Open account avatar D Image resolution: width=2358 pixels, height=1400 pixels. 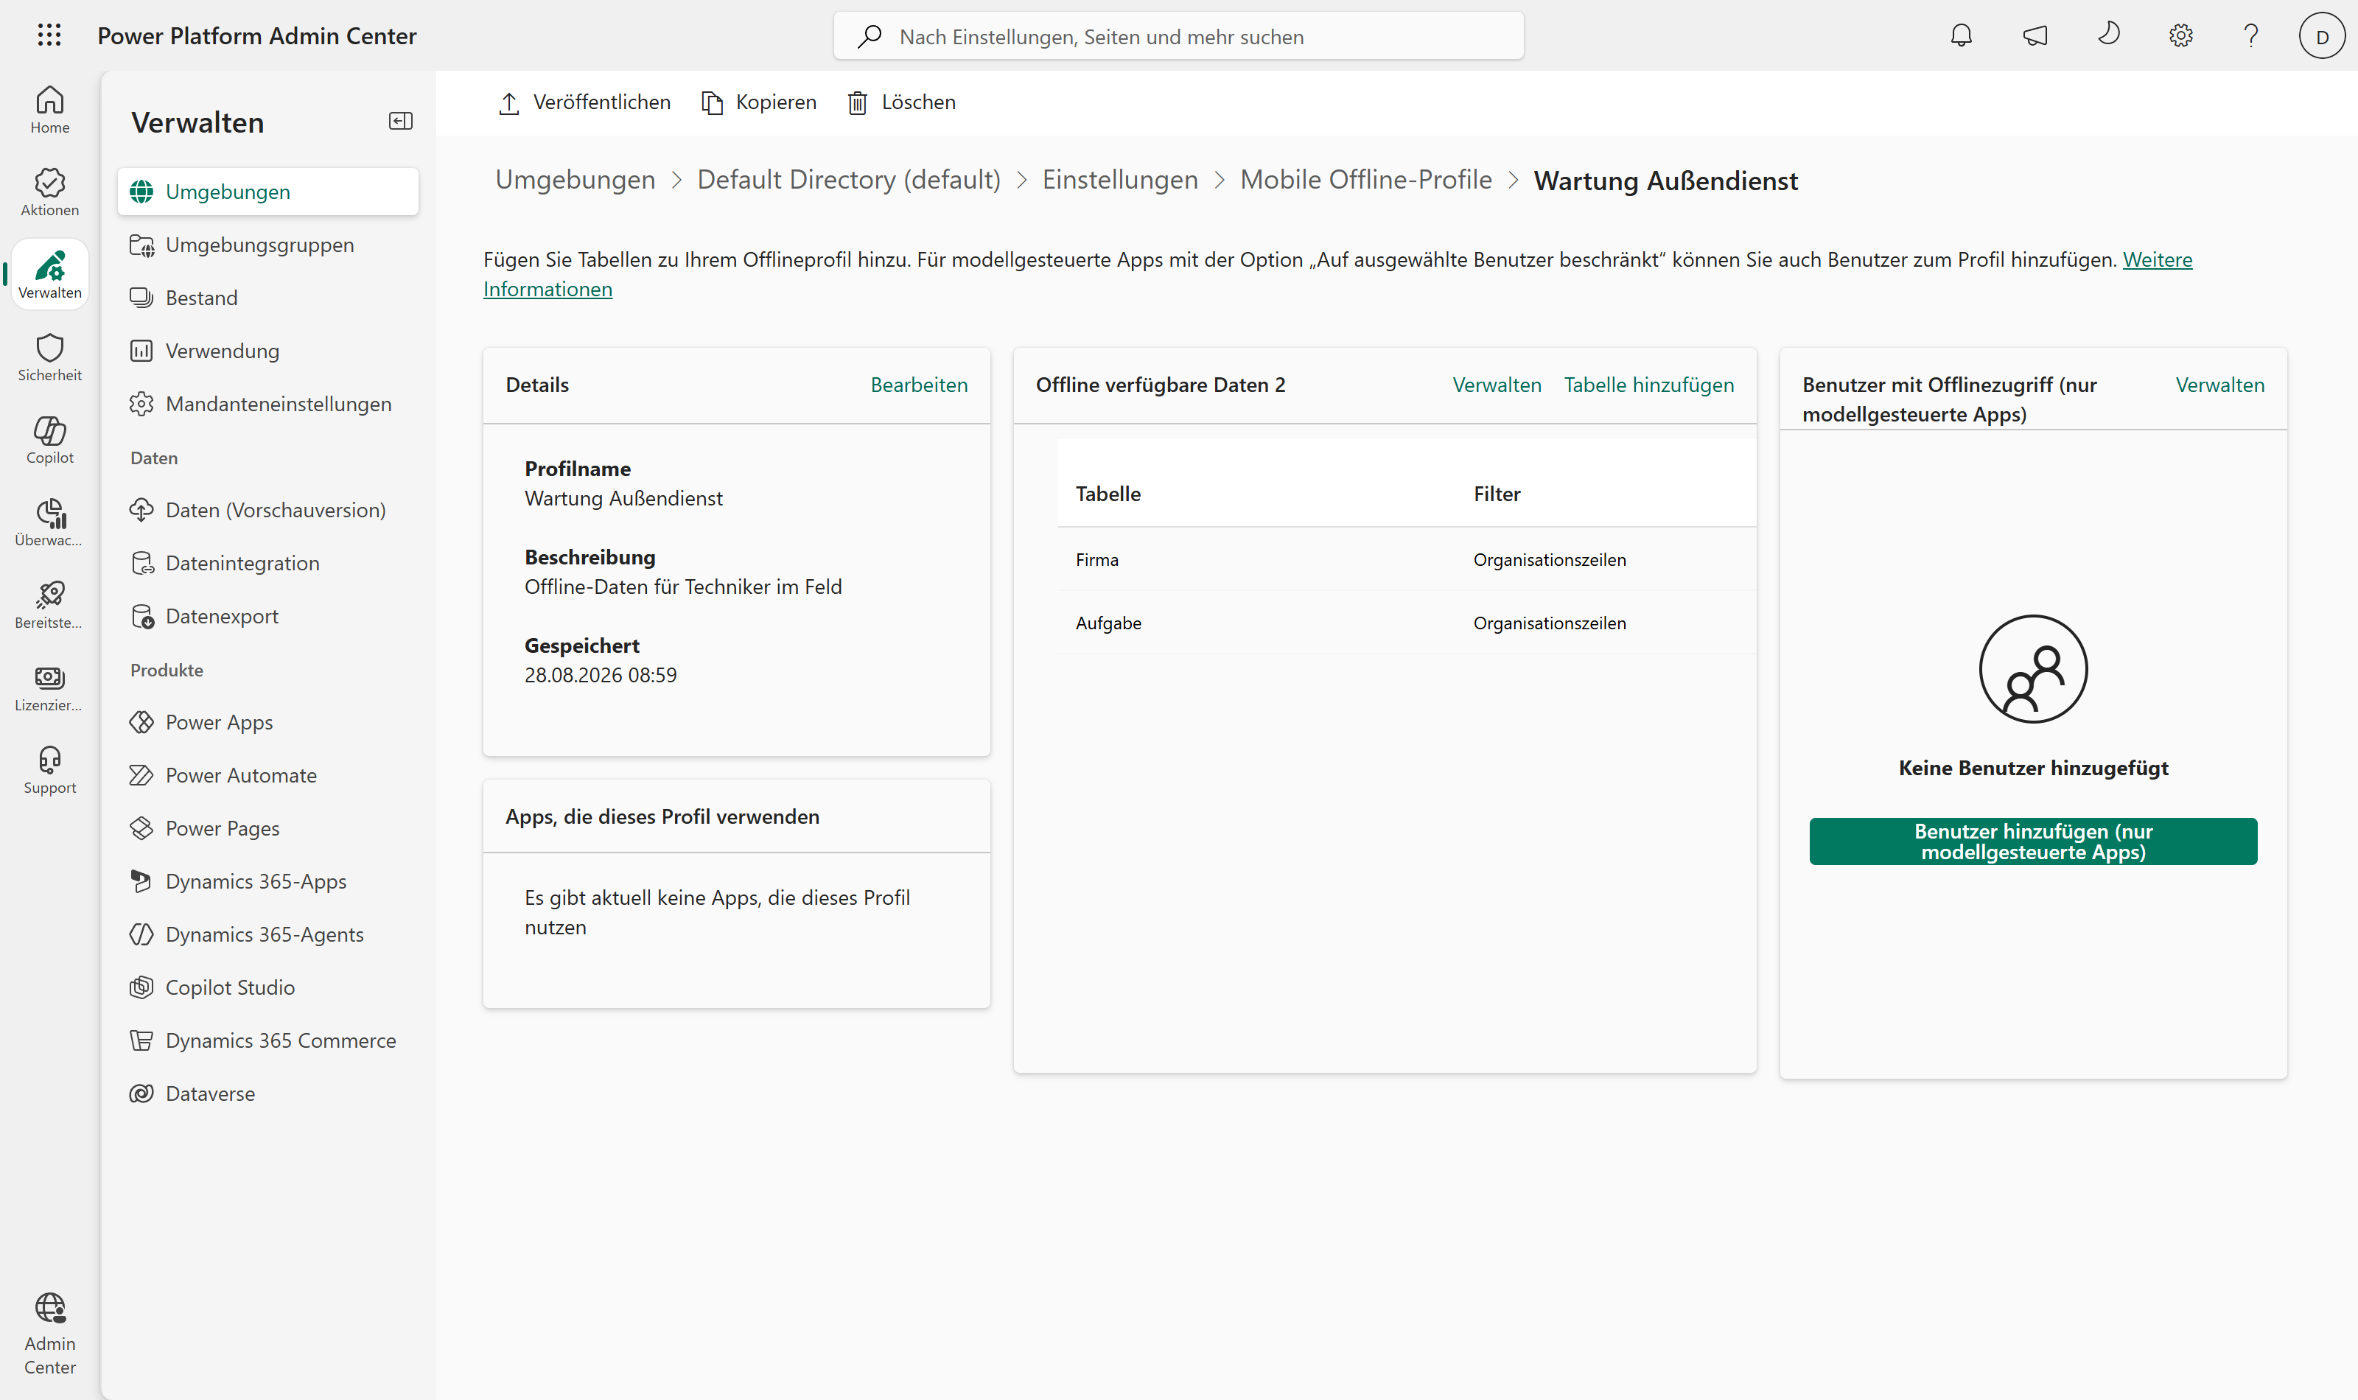pos(2322,36)
